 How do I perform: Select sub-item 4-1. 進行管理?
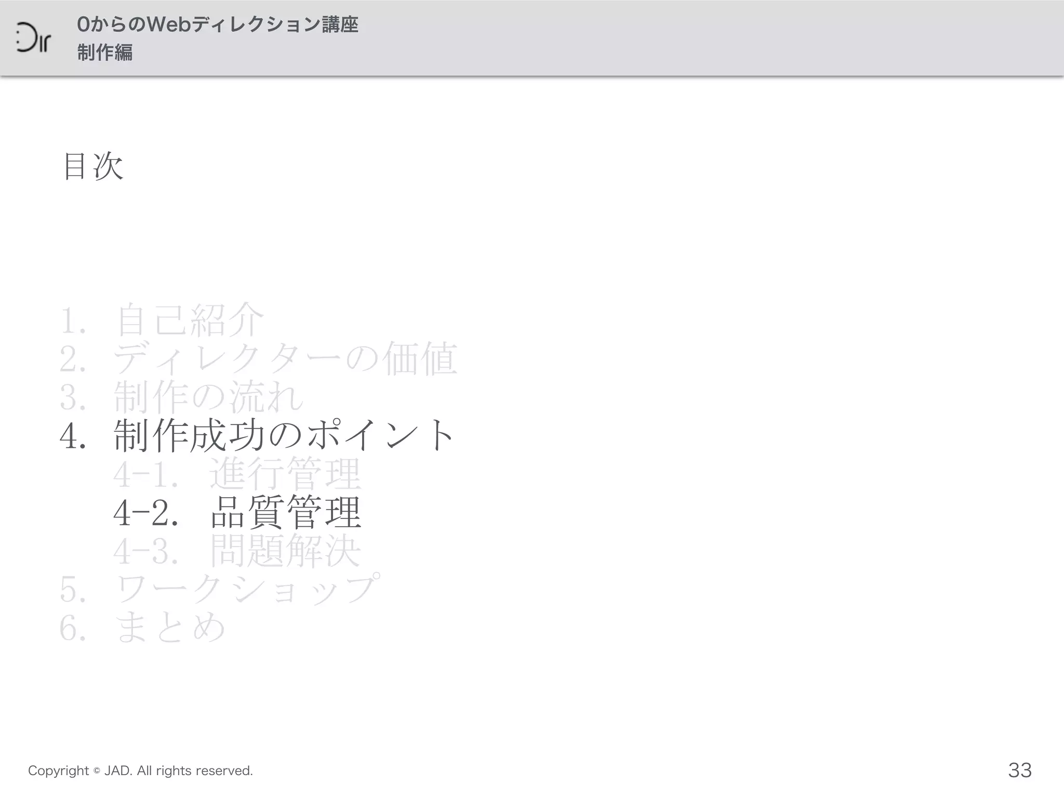click(x=237, y=474)
